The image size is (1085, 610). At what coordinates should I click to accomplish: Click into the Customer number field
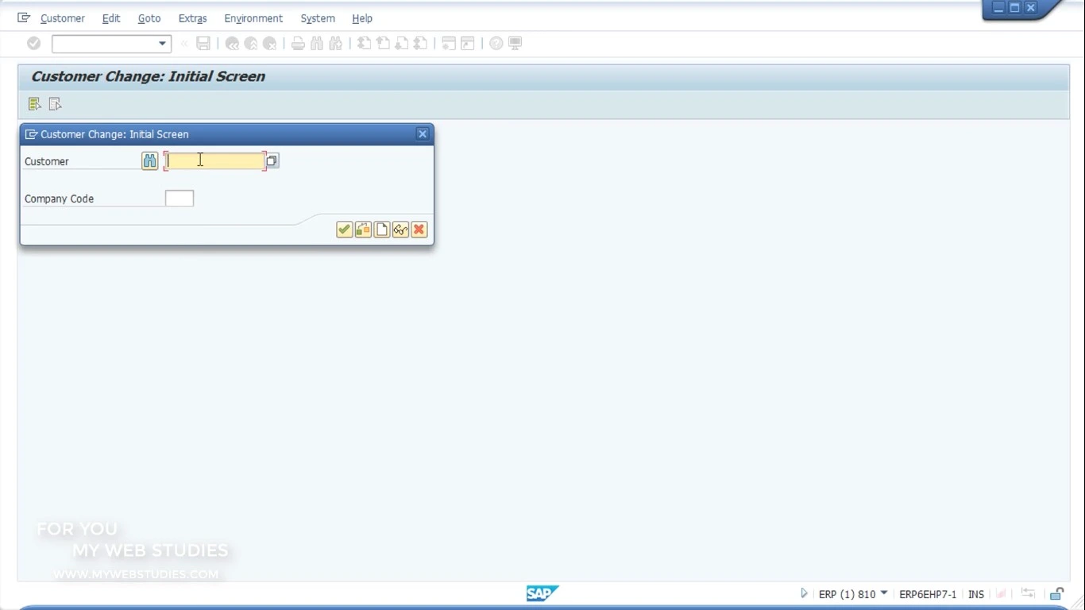click(x=214, y=161)
